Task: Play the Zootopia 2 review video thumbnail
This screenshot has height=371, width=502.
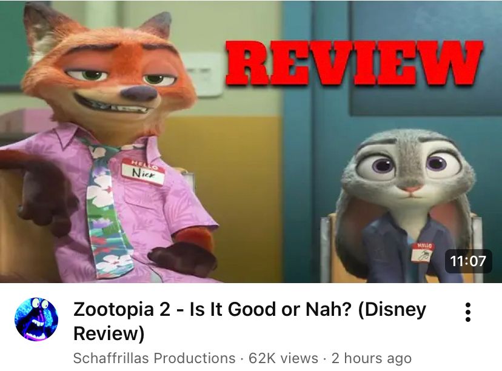Action: (251, 141)
